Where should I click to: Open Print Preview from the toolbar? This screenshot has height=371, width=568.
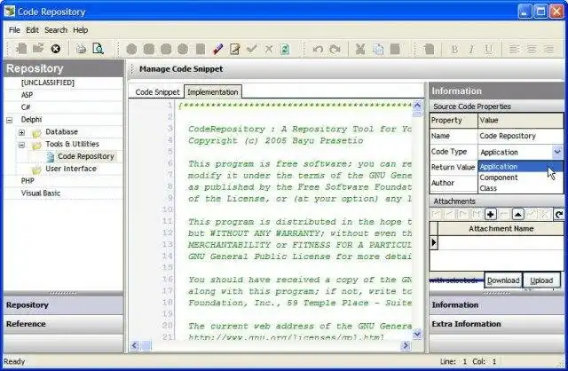(99, 49)
